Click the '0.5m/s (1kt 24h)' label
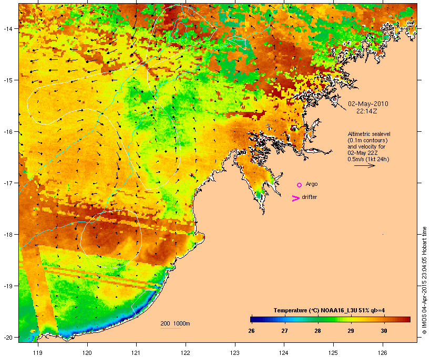The width and height of the screenshot is (431, 357). coord(368,159)
